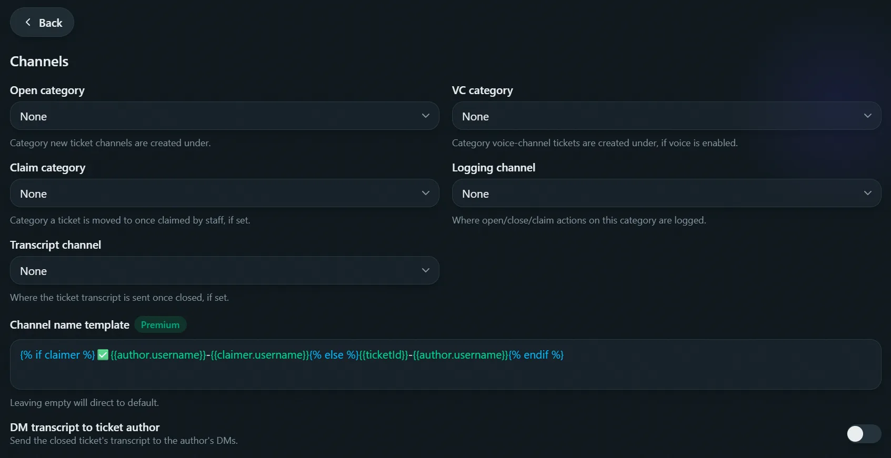Click the 'Channel name template' label
This screenshot has width=891, height=458.
[69, 325]
